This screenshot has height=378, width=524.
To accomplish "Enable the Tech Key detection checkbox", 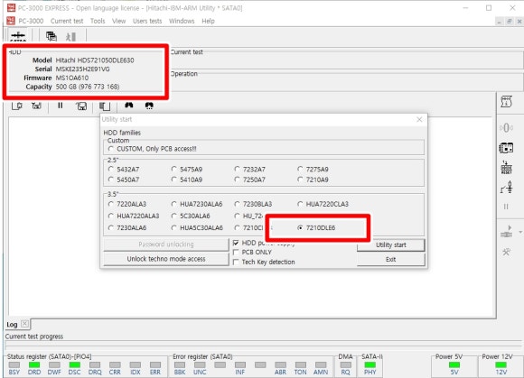I will [x=236, y=262].
